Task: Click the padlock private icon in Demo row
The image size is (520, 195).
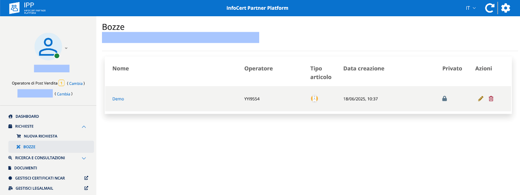Action: point(444,99)
